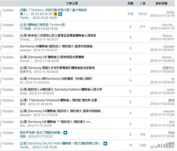177x151 pixels.
Task: Click author 米踩 dated 2012-07-17 23:22
Action: (23, 136)
